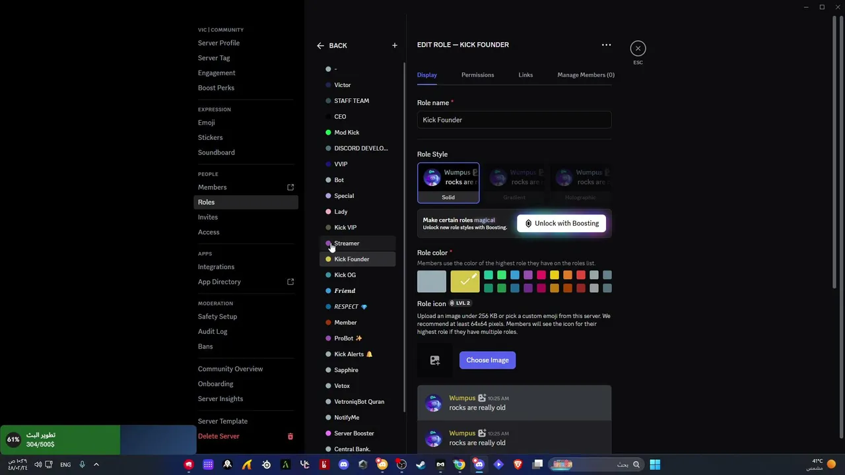This screenshot has height=475, width=845.
Task: Click the external link icon next to Members
Action: [290, 187]
